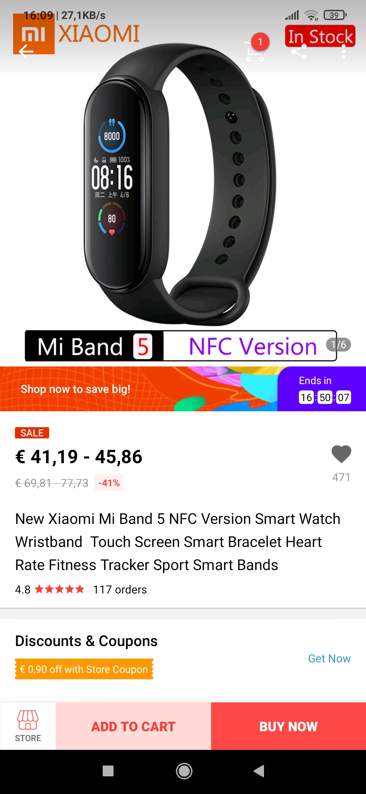Open the 4.8 star rating reviews
Viewport: 366px width, 794px height.
[49, 589]
